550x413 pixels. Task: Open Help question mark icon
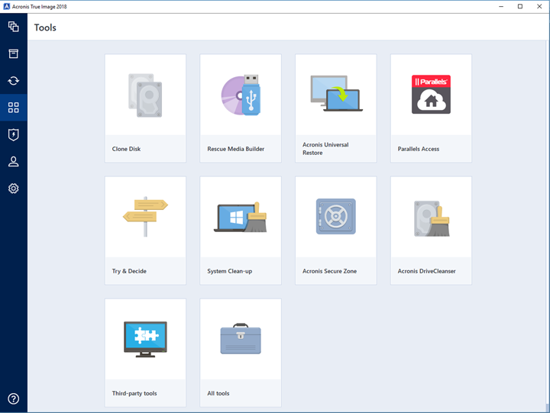tap(13, 398)
